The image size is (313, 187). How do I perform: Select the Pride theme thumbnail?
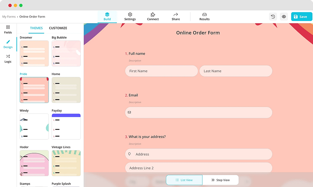34,90
